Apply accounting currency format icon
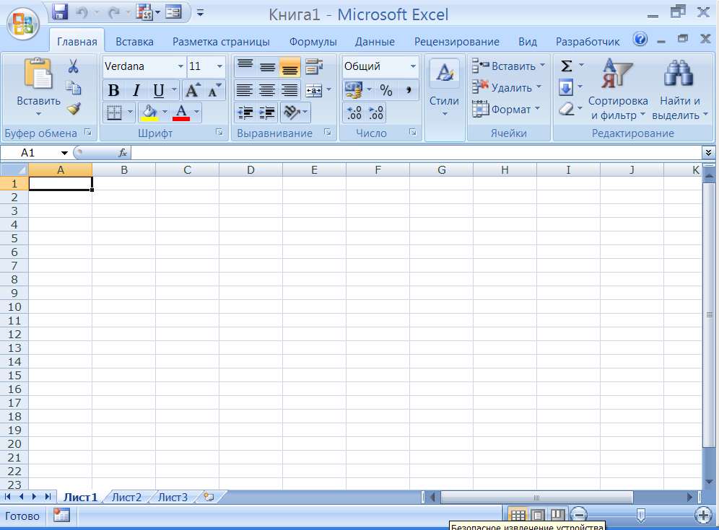 click(x=353, y=90)
